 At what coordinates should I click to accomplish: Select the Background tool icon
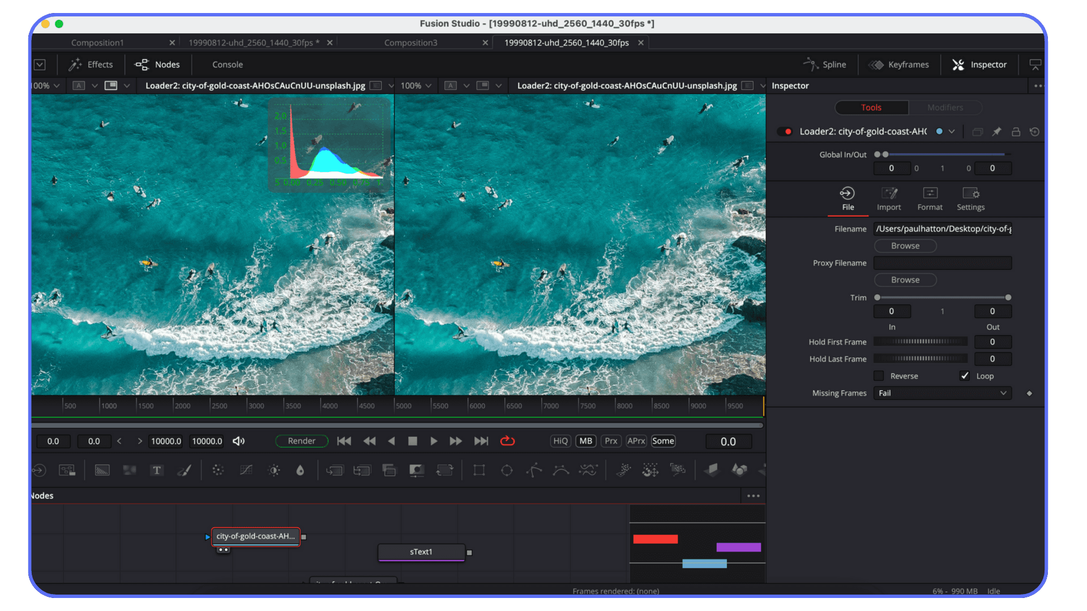(x=102, y=470)
